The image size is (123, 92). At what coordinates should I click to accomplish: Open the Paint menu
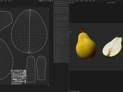point(6,1)
